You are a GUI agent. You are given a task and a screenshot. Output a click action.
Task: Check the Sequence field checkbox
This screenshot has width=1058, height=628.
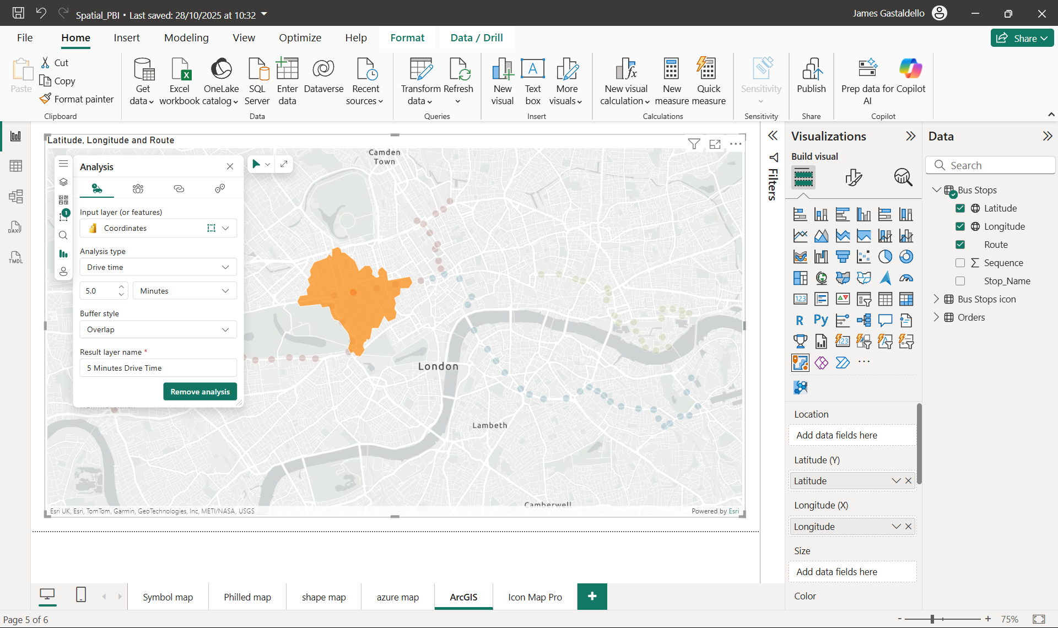coord(960,263)
